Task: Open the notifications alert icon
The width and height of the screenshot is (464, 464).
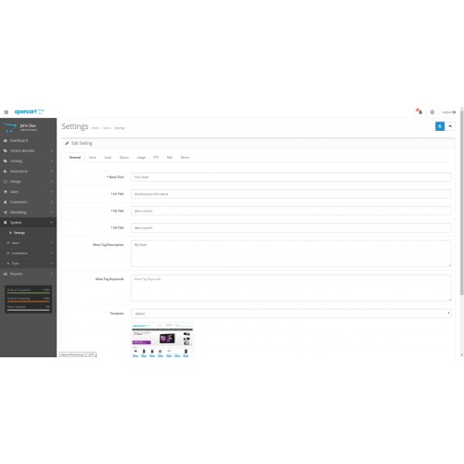Action: click(x=419, y=111)
